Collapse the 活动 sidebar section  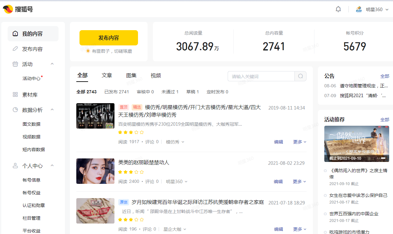(52, 64)
